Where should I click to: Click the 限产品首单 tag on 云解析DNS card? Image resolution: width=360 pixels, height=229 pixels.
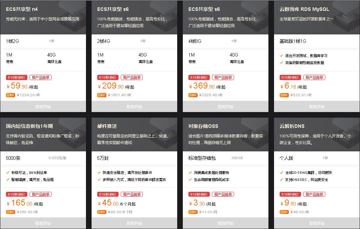[314, 194]
